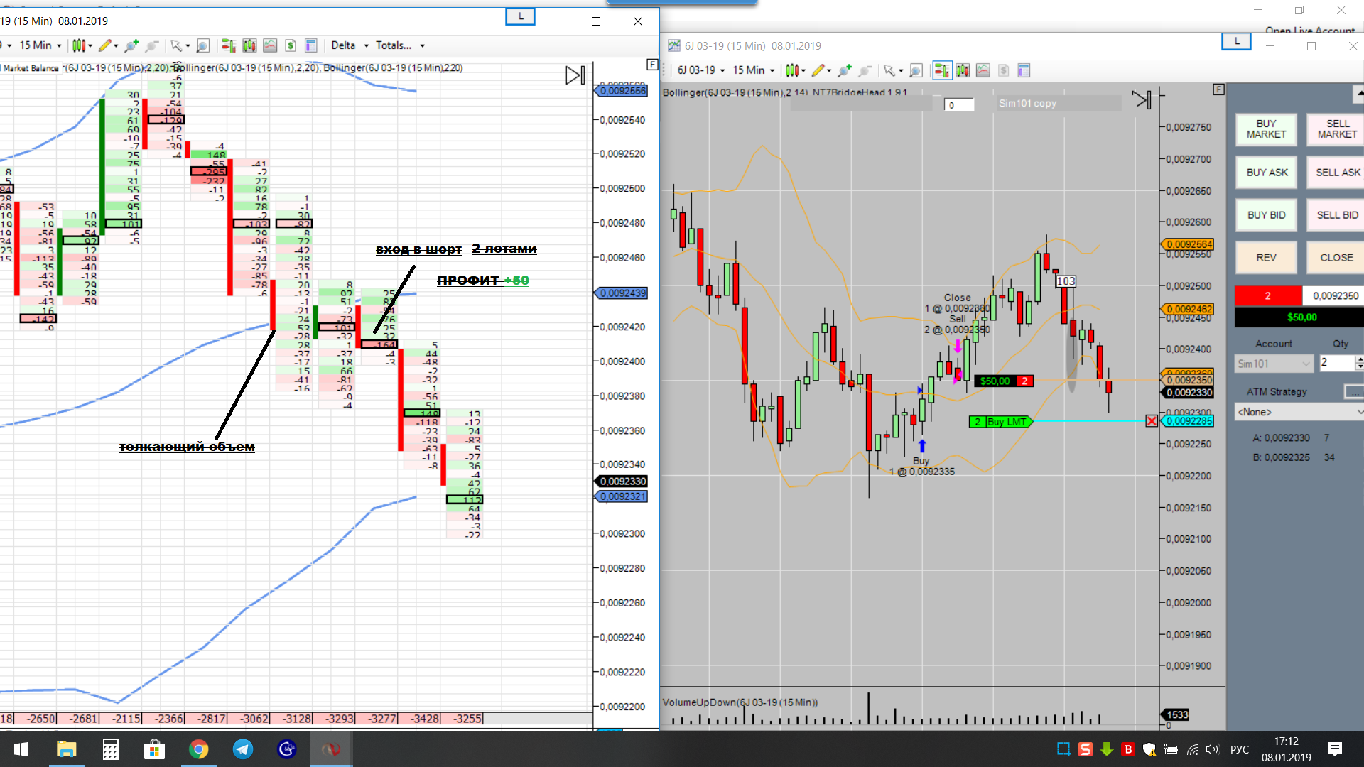Click the zoom in magnifier in left chart toolbar
This screenshot has width=1364, height=767.
131,45
